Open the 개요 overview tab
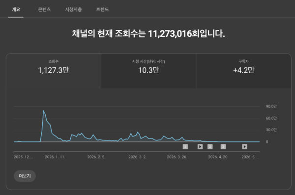The image size is (295, 195). point(16,9)
